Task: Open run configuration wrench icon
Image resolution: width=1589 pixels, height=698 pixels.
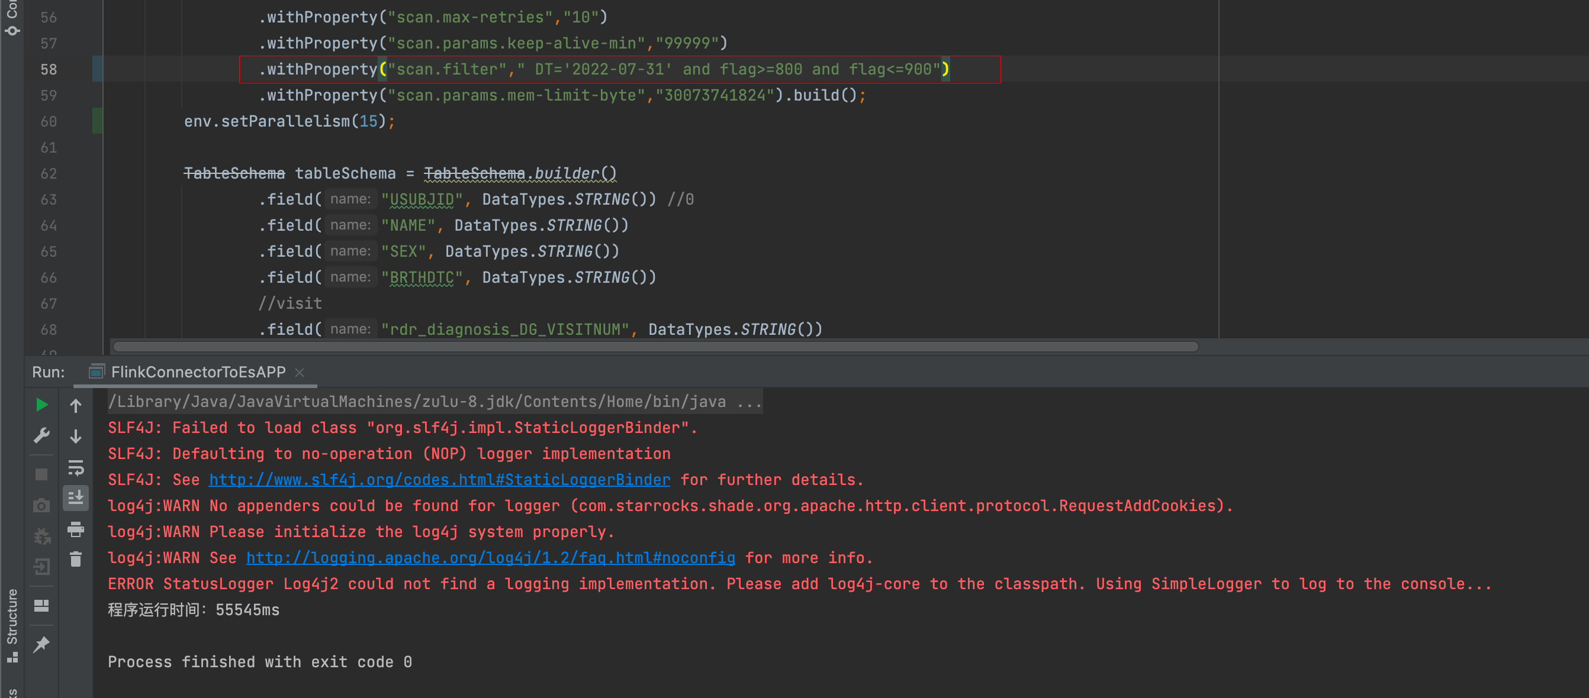Action: [41, 435]
